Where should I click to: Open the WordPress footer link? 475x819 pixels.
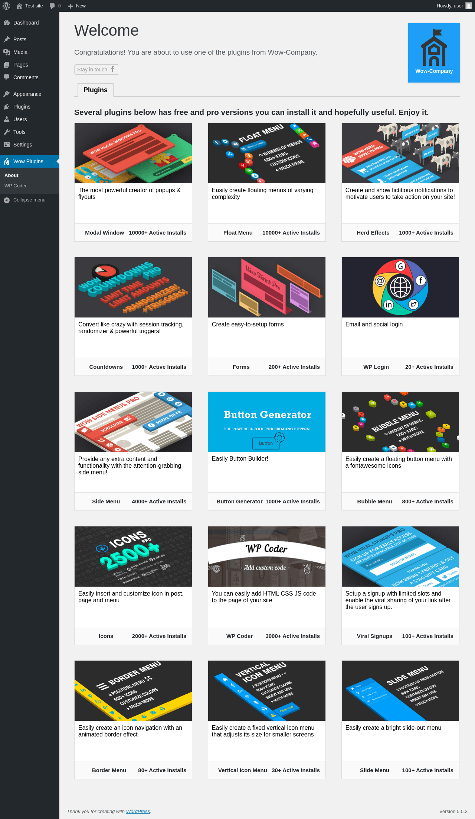pyautogui.click(x=138, y=811)
